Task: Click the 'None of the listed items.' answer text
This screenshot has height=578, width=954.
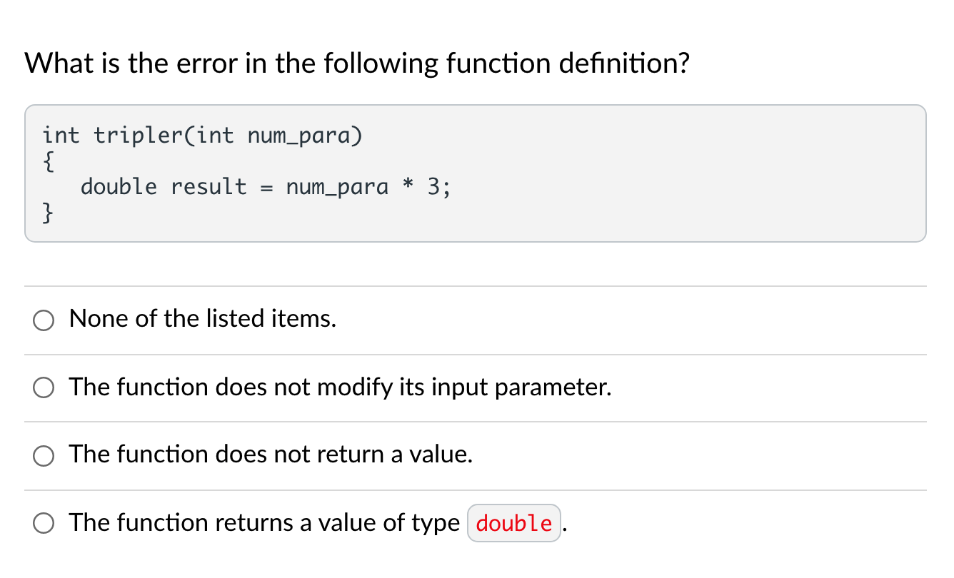Action: pyautogui.click(x=203, y=318)
